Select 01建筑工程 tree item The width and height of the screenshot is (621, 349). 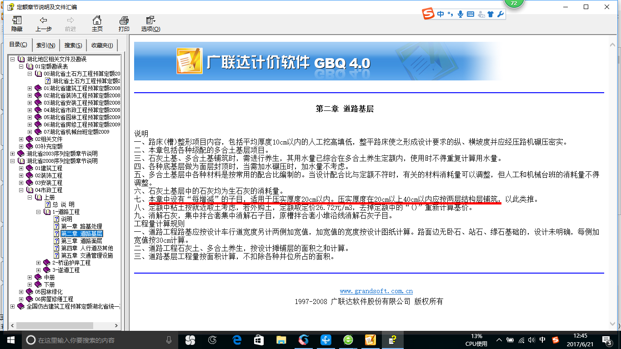click(x=49, y=168)
